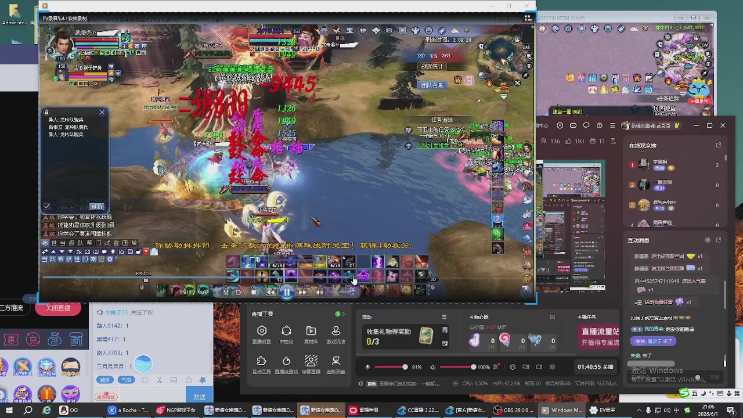The image size is (743, 418).
Task: Pop out the 互动消息 message panel
Action: [x=719, y=240]
